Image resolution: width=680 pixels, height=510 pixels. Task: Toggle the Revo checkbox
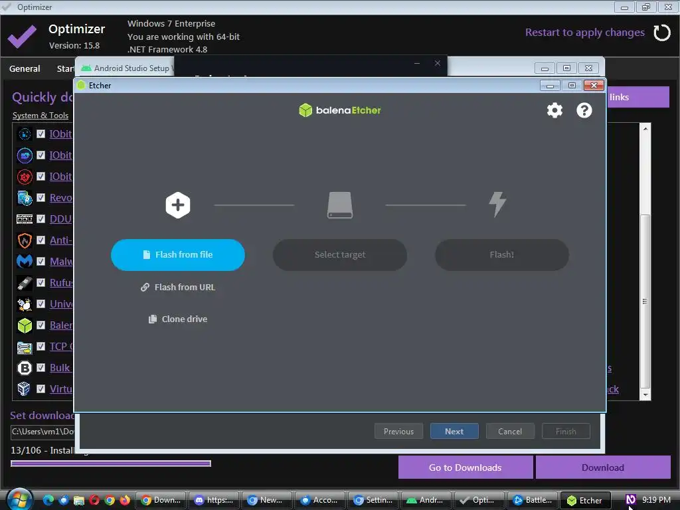[x=41, y=197]
